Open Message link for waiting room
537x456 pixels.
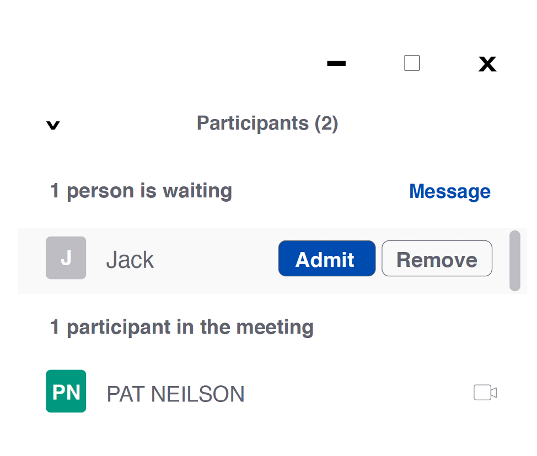450,191
